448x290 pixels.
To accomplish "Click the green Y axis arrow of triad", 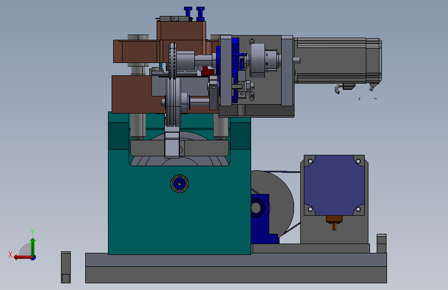I will tap(33, 246).
